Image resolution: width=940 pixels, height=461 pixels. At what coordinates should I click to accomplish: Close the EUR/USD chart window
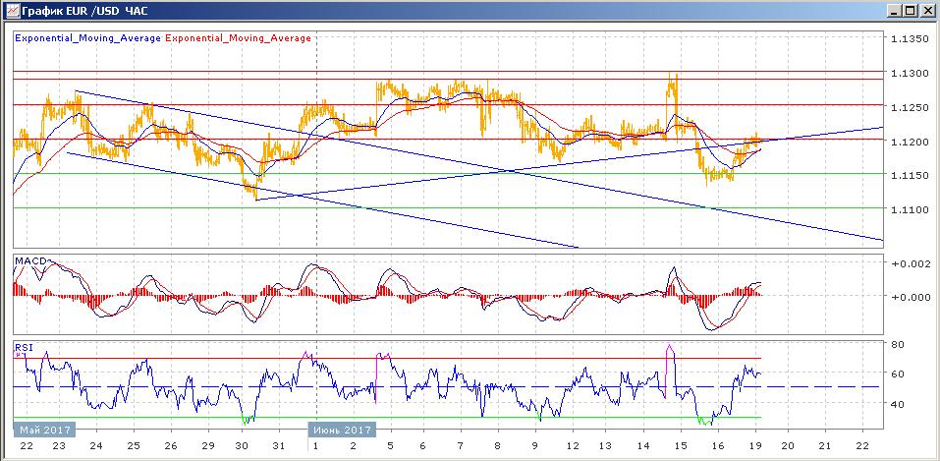point(927,10)
